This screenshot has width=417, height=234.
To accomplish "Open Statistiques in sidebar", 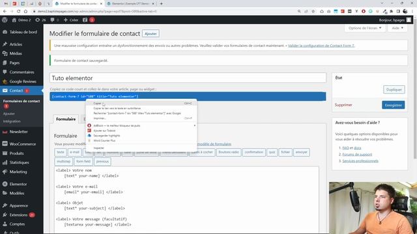I will pyautogui.click(x=19, y=162).
